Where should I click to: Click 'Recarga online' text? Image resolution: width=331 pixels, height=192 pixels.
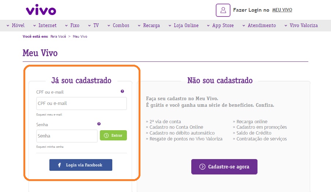click(252, 122)
